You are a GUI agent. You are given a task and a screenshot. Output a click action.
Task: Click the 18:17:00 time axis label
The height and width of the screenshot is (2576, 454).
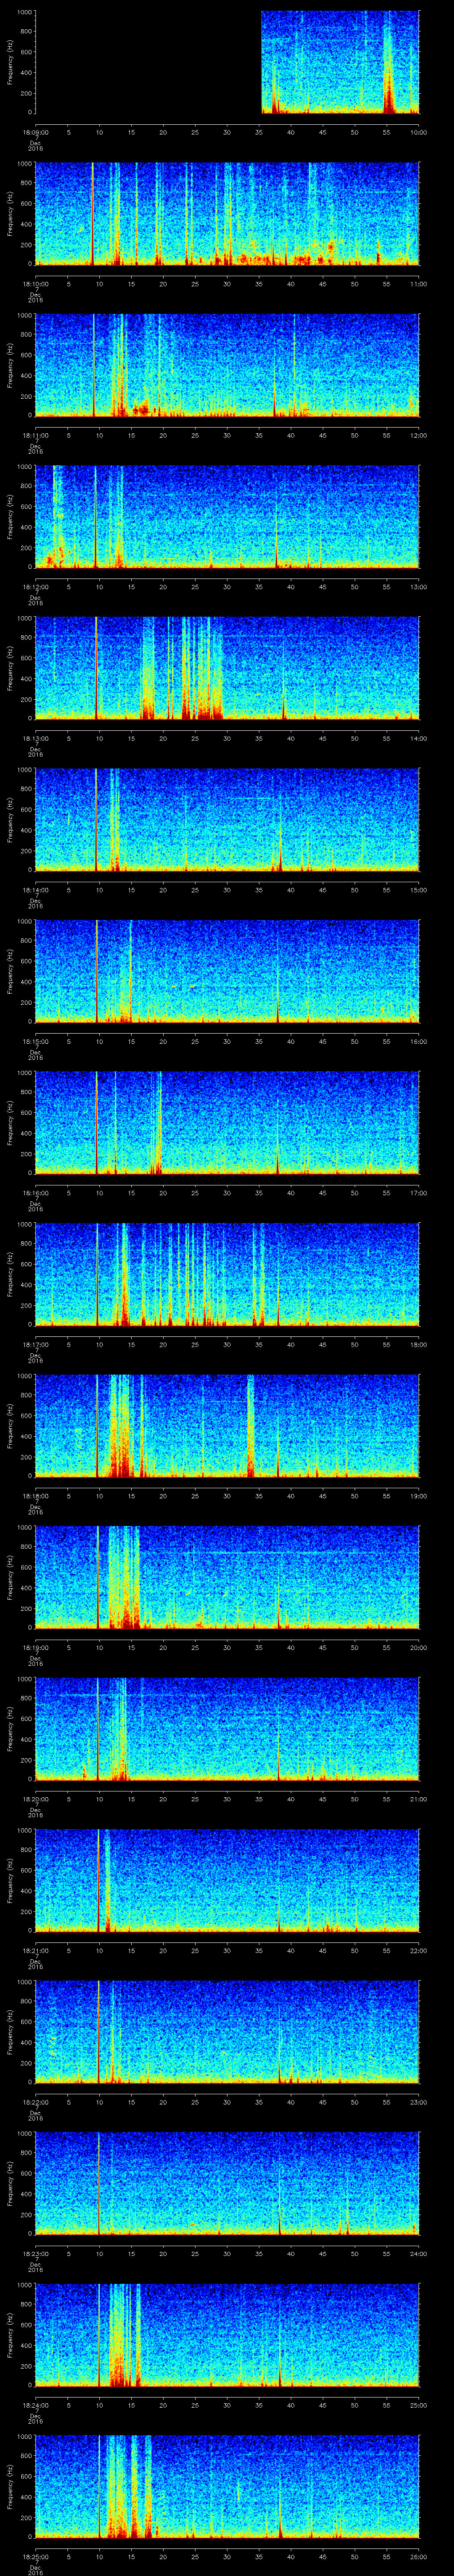[35, 1344]
